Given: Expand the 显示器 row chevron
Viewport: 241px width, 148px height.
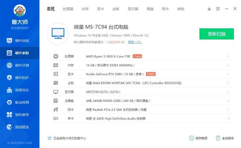Looking at the screenshot, I should (228, 92).
